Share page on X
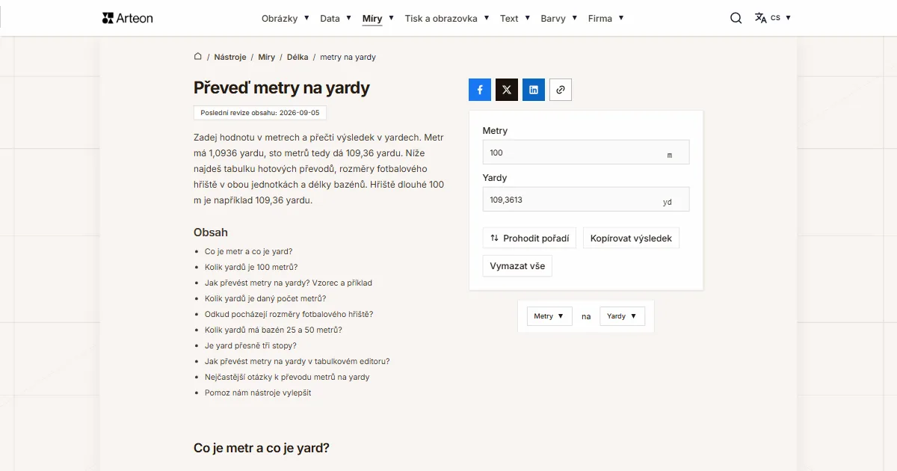This screenshot has width=897, height=471. 507,90
